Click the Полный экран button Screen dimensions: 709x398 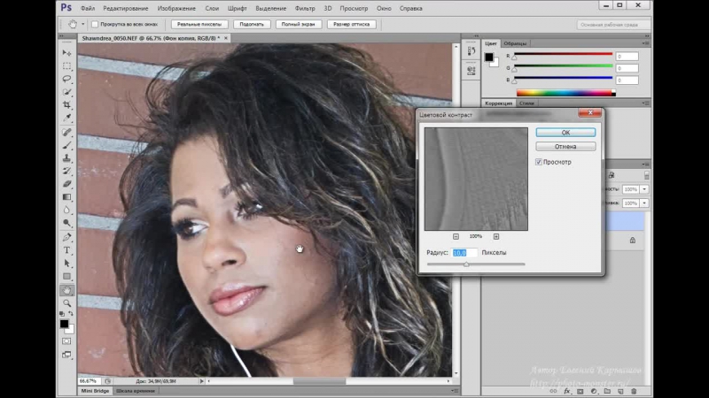coord(298,25)
